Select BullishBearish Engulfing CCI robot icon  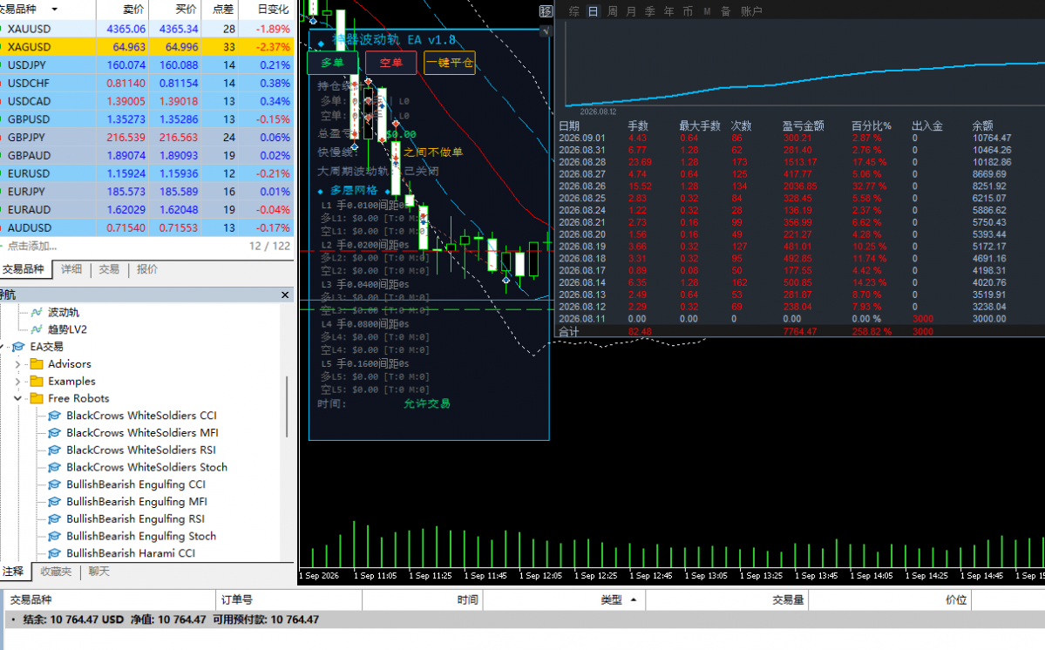point(55,484)
